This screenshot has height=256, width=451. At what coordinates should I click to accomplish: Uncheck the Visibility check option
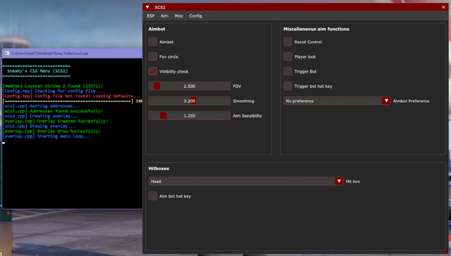(153, 71)
